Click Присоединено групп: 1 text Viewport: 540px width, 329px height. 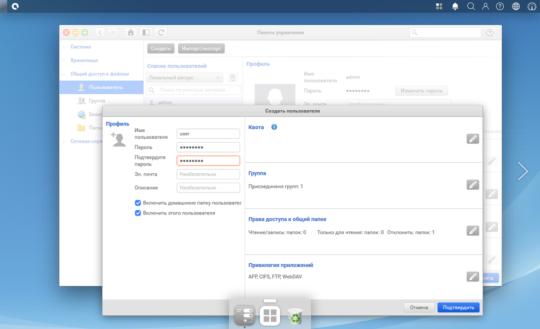click(276, 186)
